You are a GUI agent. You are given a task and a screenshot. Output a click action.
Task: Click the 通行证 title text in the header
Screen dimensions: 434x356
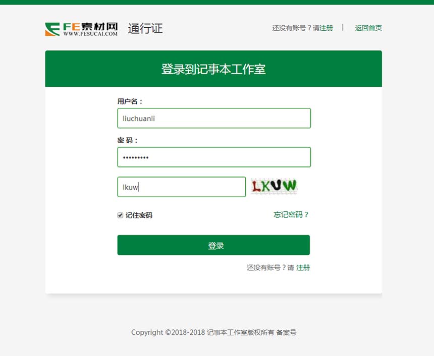click(x=145, y=29)
